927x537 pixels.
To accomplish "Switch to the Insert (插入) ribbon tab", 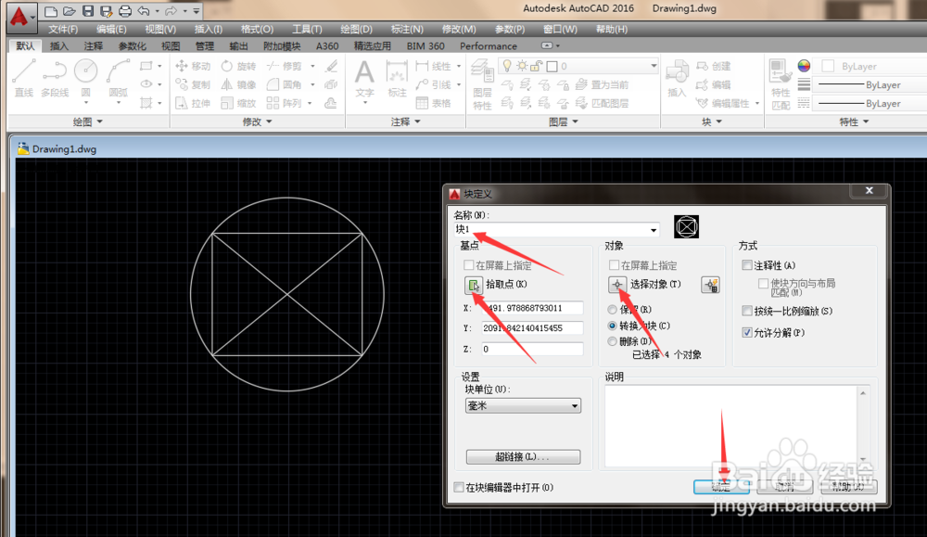I will [59, 46].
